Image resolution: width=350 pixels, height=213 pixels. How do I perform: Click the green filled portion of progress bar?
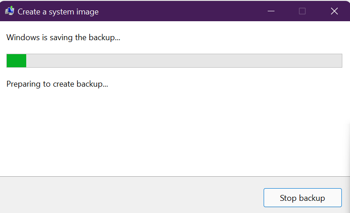(16, 61)
